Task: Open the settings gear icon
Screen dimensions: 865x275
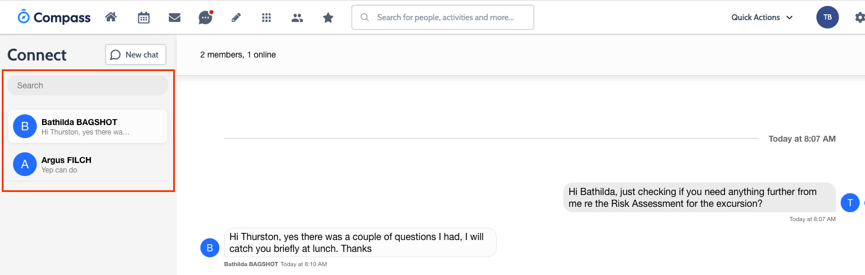Action: pos(860,18)
